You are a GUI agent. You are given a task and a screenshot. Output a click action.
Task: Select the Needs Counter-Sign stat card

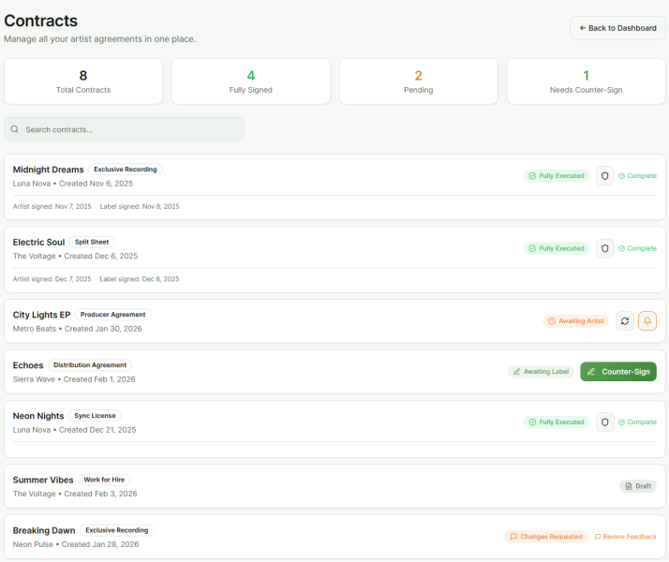point(586,81)
